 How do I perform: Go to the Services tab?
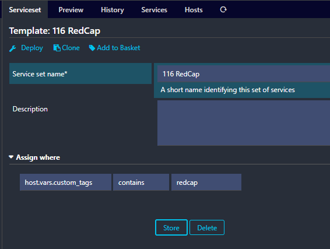click(x=154, y=10)
